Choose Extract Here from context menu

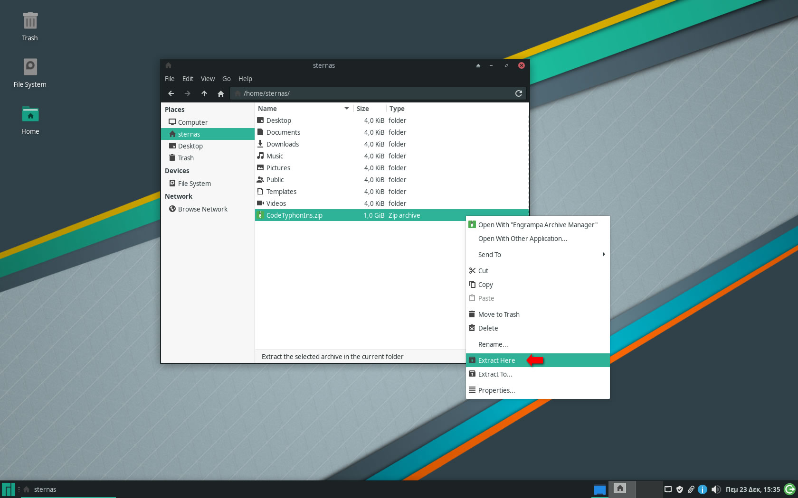pos(496,360)
